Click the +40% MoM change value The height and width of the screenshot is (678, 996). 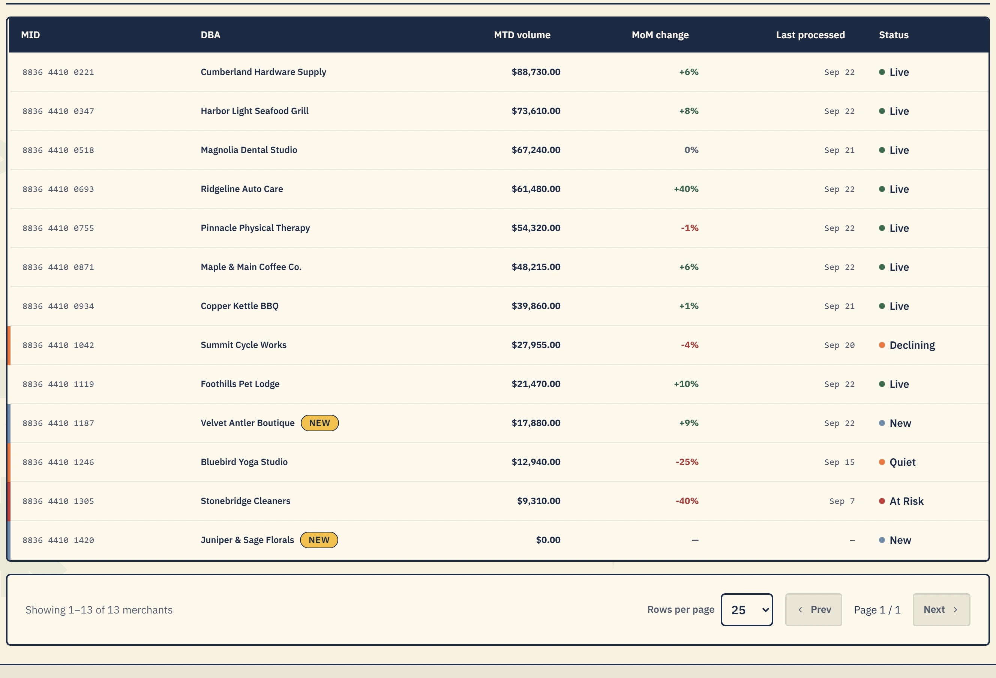point(686,189)
